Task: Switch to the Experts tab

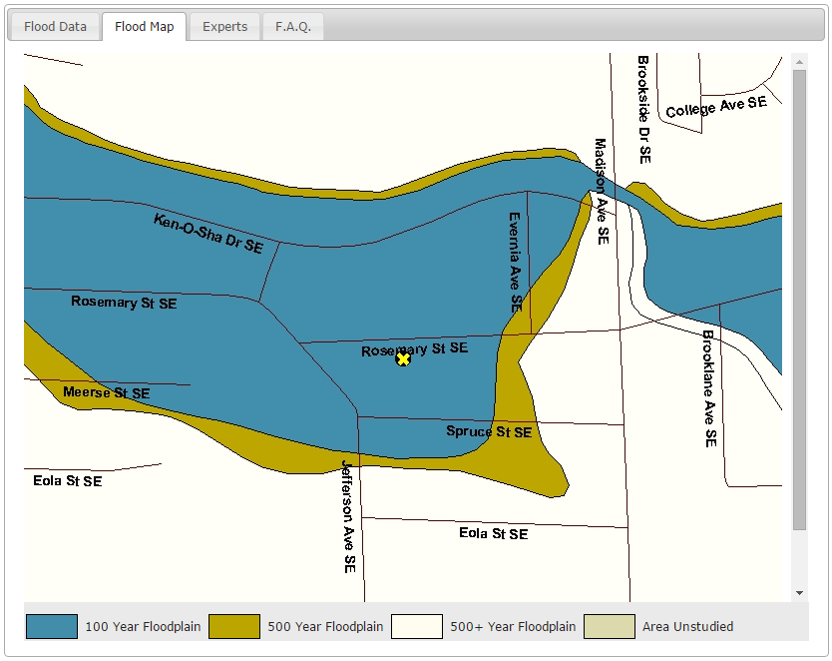Action: 225,27
